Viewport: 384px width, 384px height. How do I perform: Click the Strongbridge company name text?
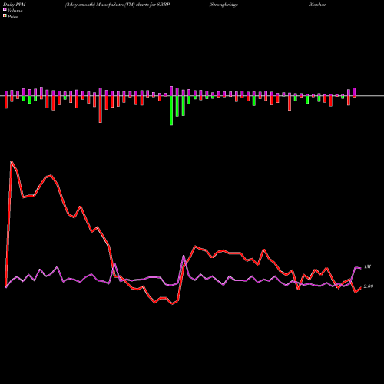point(223,5)
